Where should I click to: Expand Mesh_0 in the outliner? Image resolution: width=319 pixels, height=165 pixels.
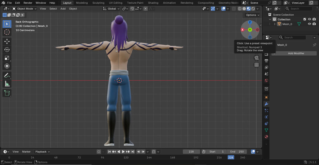click(x=274, y=24)
